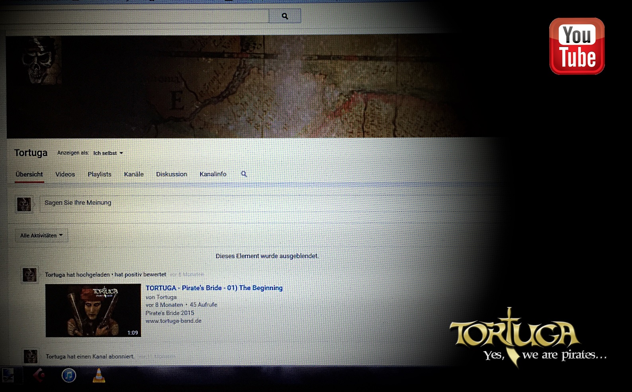The width and height of the screenshot is (632, 392).
Task: Open the 'Alle Aktivitäten' filter dropdown
Action: pos(41,235)
